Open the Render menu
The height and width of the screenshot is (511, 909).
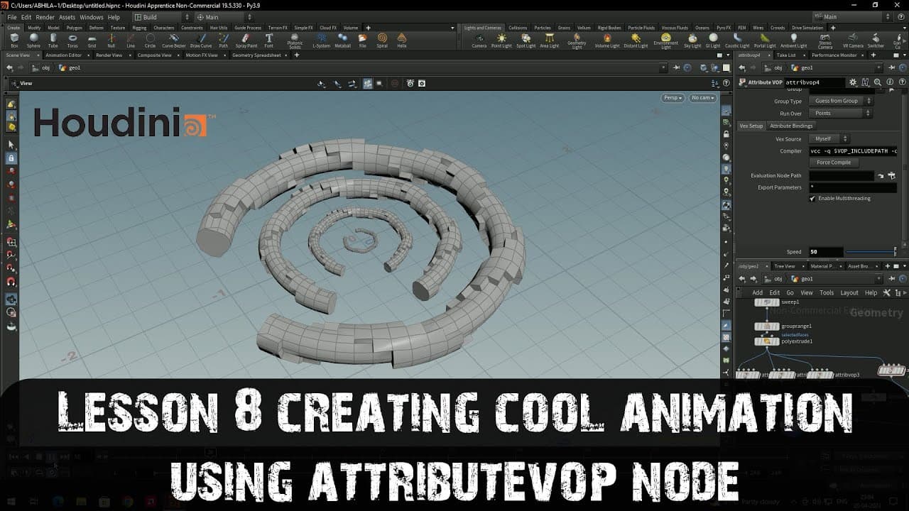pos(45,17)
